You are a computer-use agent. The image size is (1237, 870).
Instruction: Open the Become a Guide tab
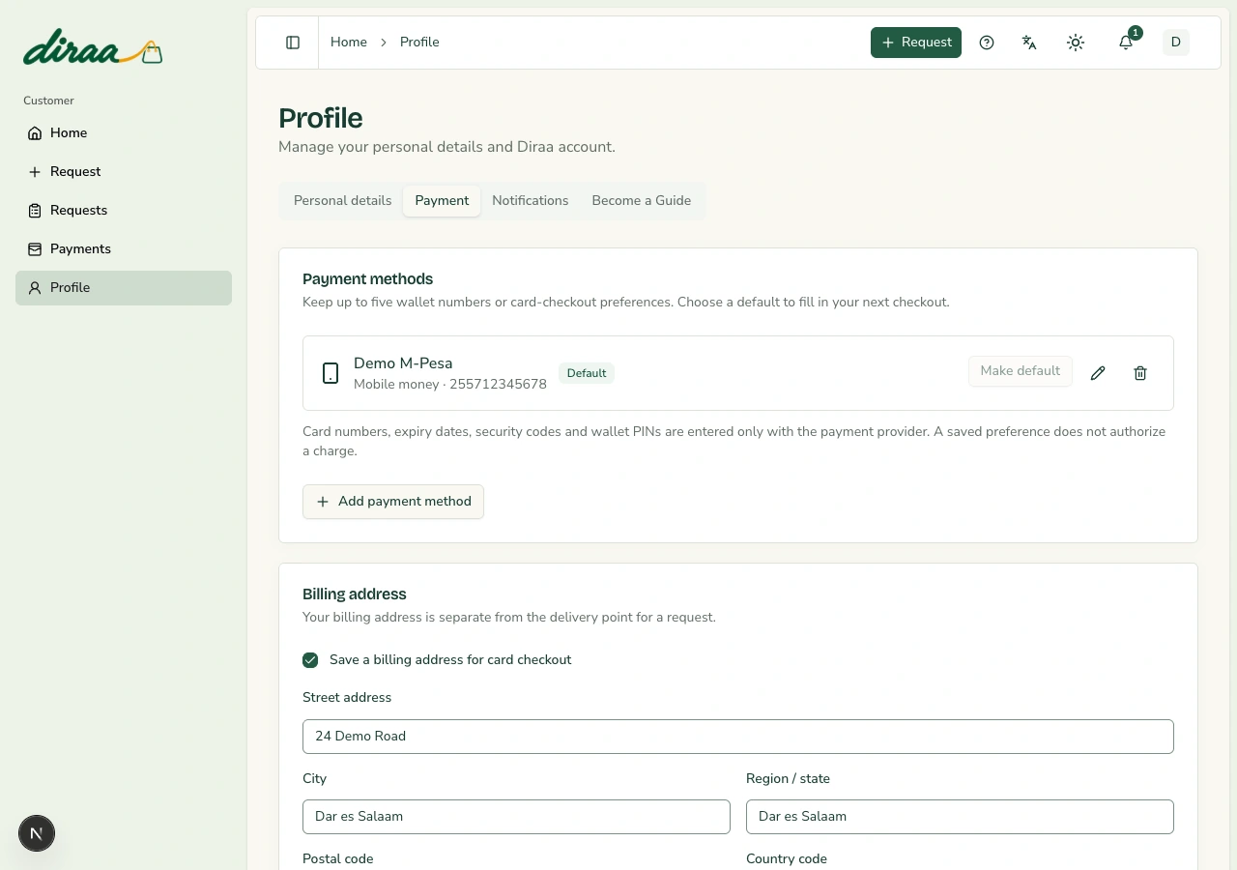[642, 201]
